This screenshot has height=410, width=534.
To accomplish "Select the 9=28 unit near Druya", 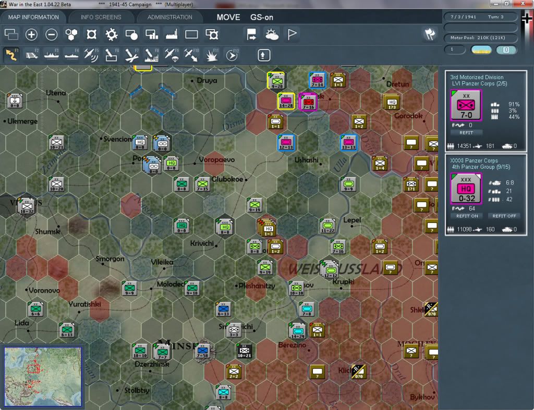I will (276, 81).
